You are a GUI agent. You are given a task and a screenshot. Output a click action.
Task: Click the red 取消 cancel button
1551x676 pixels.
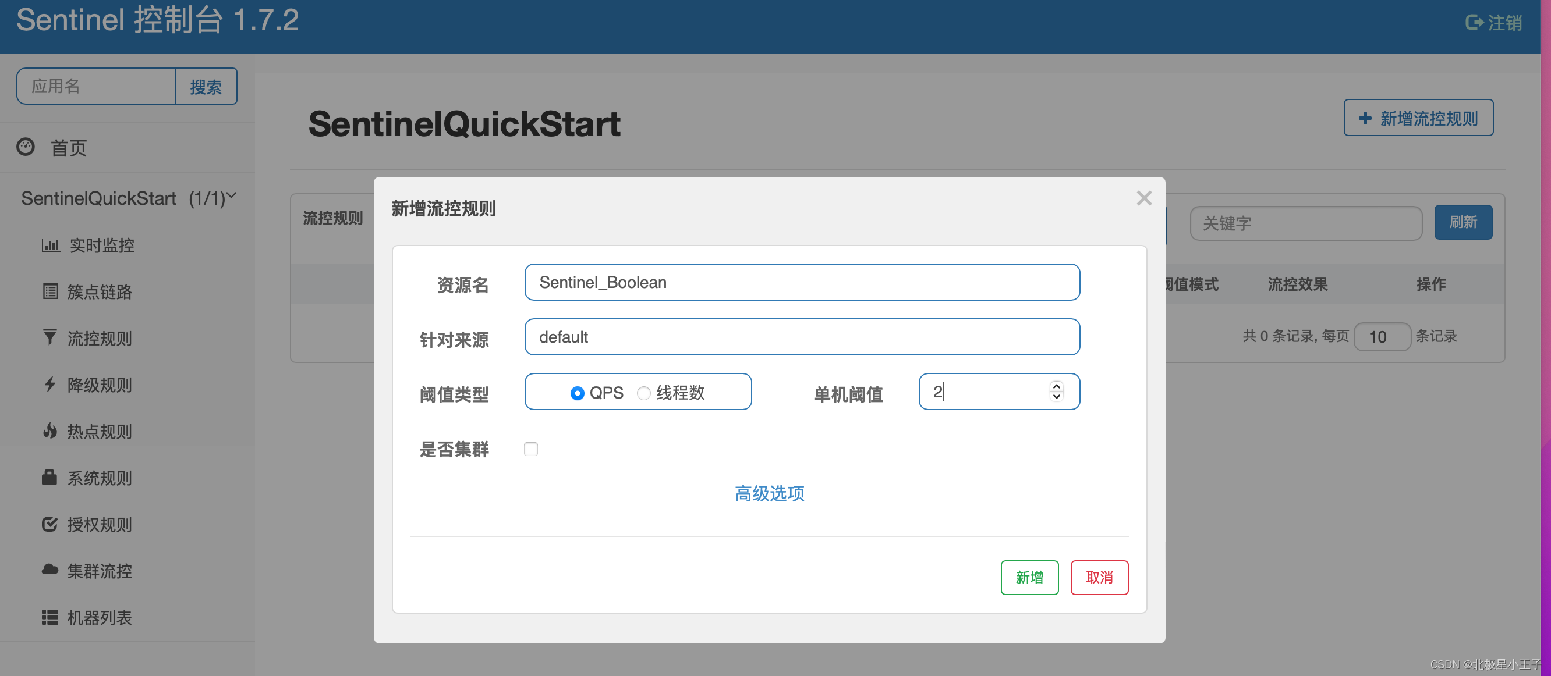coord(1099,577)
